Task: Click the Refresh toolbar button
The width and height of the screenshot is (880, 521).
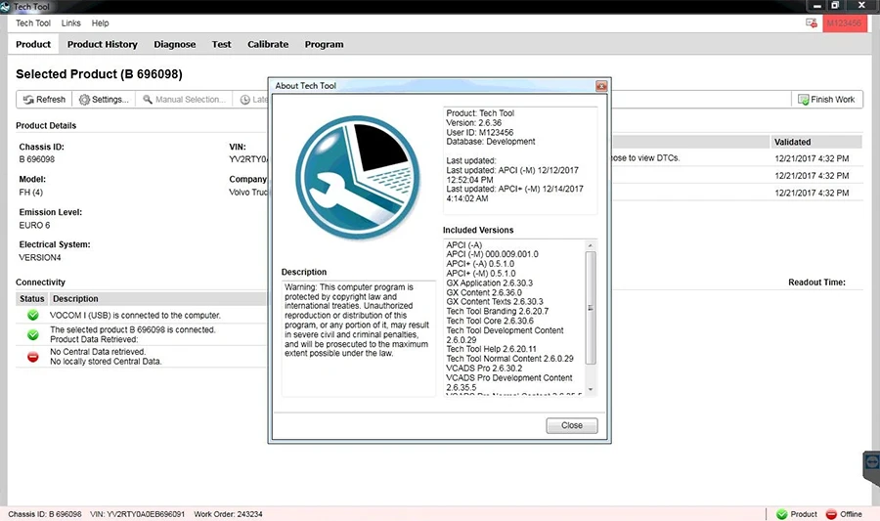Action: (x=44, y=100)
